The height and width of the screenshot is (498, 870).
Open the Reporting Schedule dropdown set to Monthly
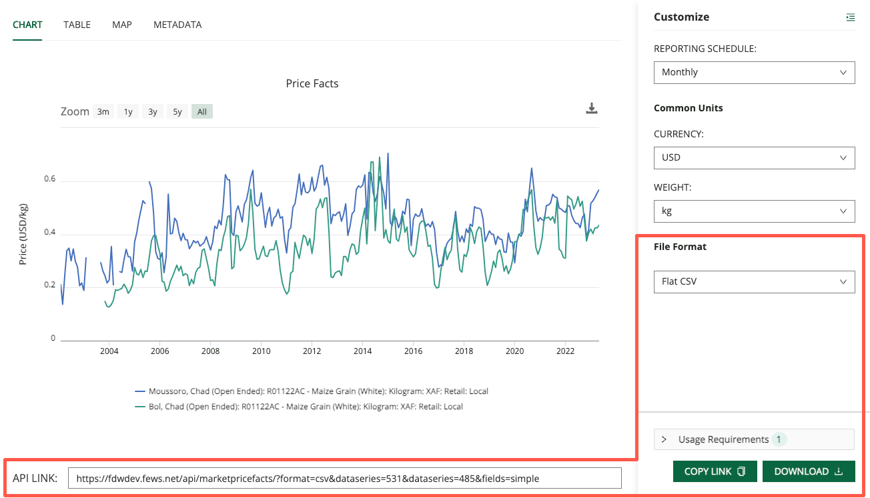(x=754, y=72)
